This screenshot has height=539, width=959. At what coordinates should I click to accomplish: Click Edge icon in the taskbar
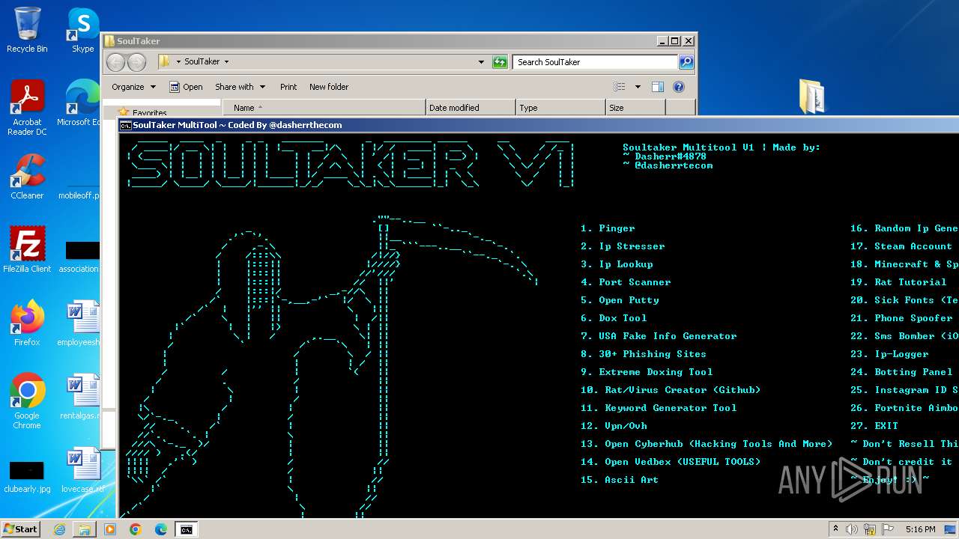[x=161, y=529]
